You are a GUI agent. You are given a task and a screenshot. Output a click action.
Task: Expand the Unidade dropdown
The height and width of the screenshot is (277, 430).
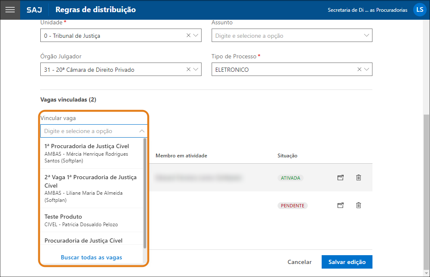(x=196, y=36)
